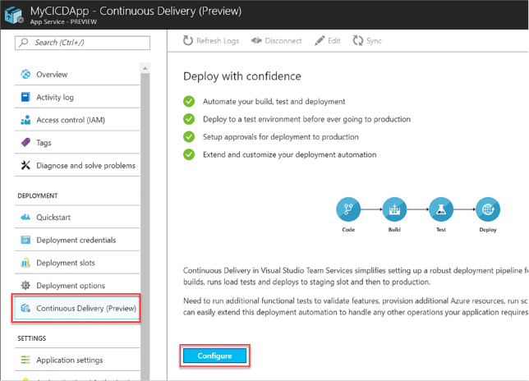Screen dimensions: 529x381
Task: Click text 'Setup approvals for deployment to production'
Action: click(281, 137)
